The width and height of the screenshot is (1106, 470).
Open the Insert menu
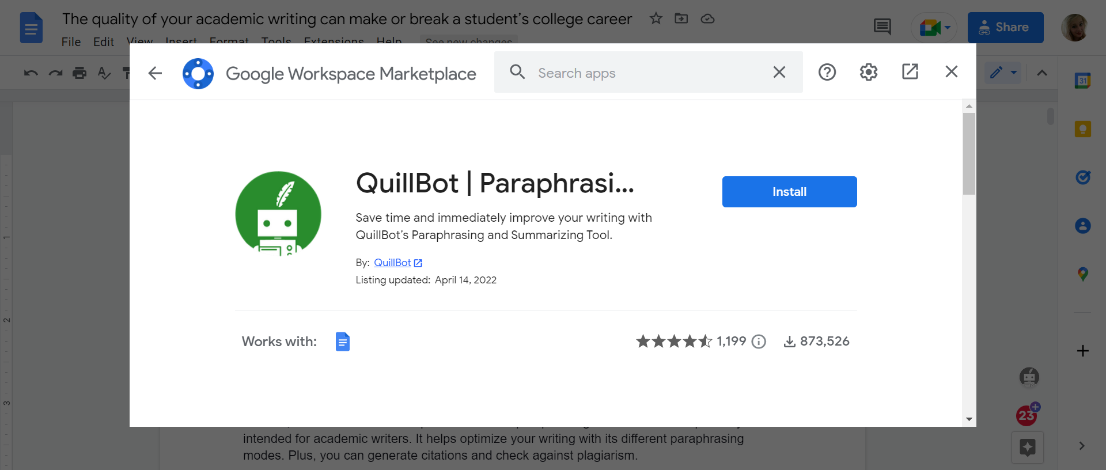click(181, 41)
